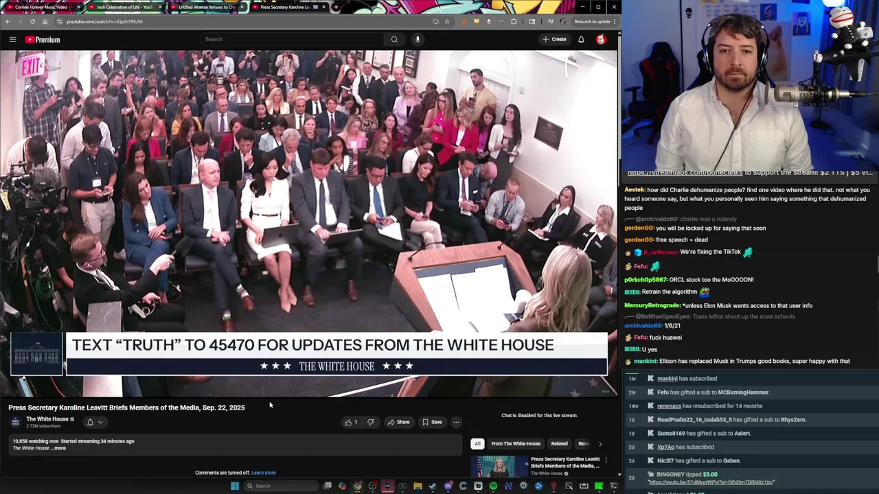Click Relaunch to update in browser

click(x=592, y=21)
